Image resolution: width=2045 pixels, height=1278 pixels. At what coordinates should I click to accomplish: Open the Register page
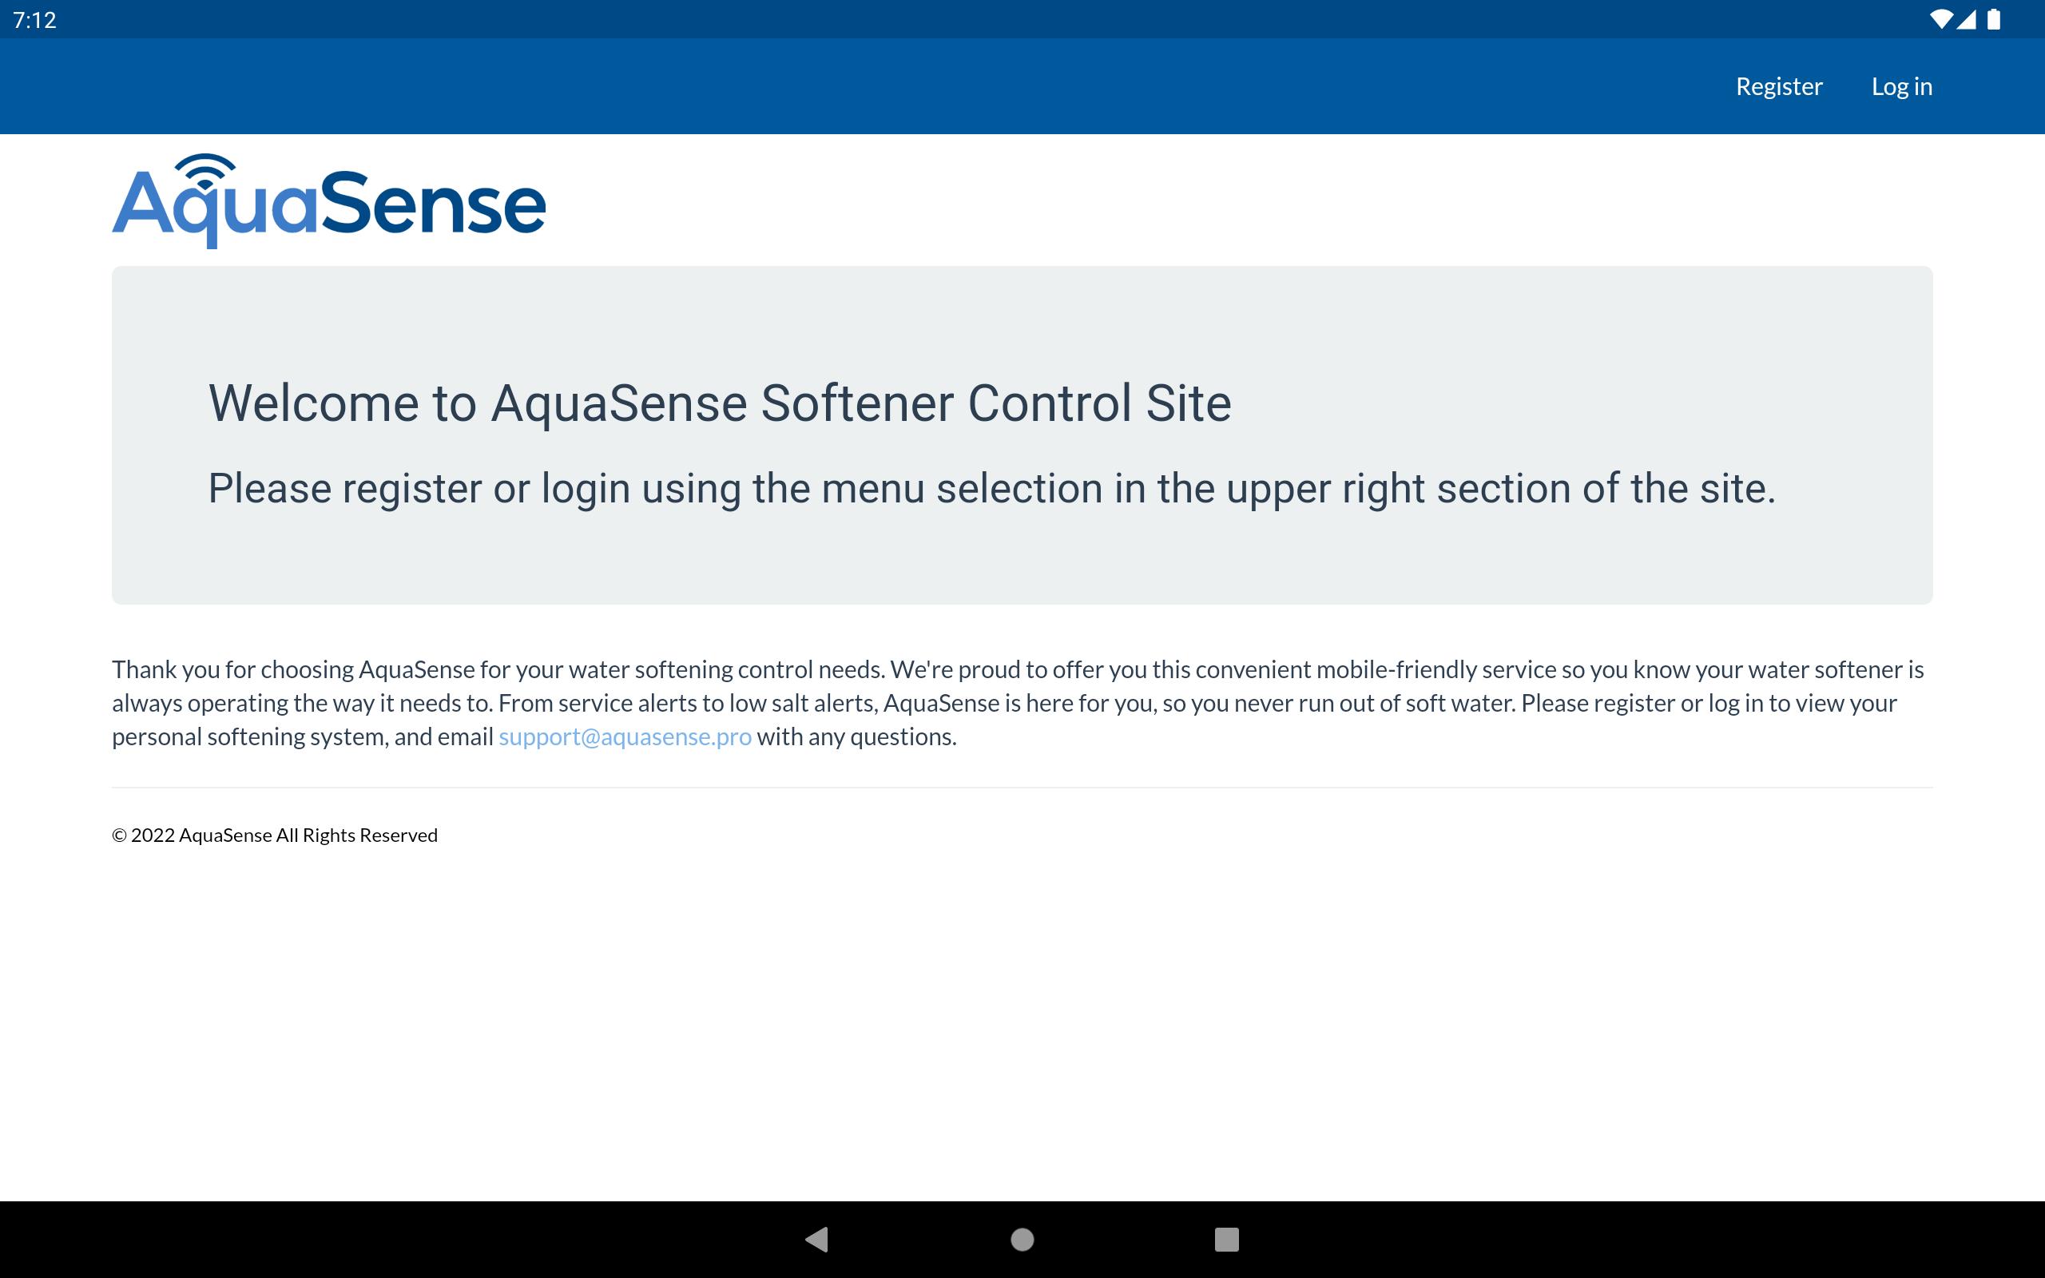coord(1779,86)
